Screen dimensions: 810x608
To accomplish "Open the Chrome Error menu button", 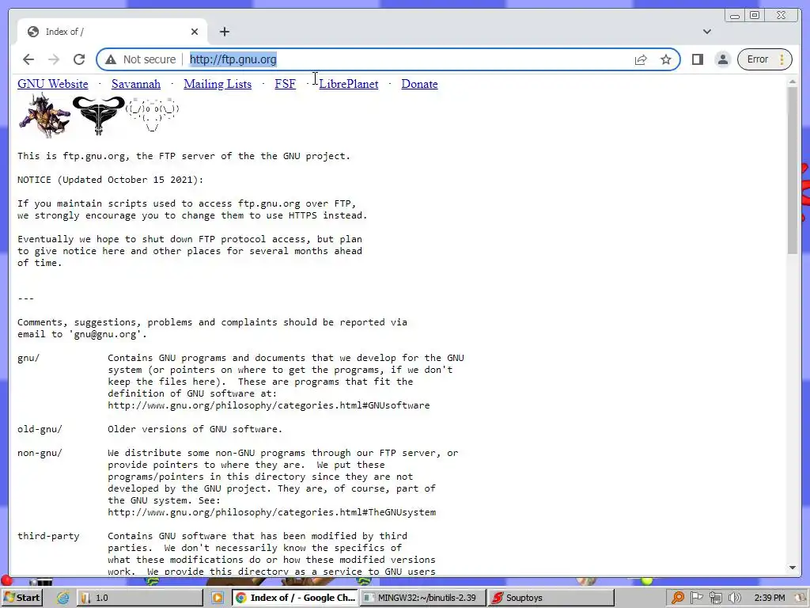I will click(x=765, y=59).
